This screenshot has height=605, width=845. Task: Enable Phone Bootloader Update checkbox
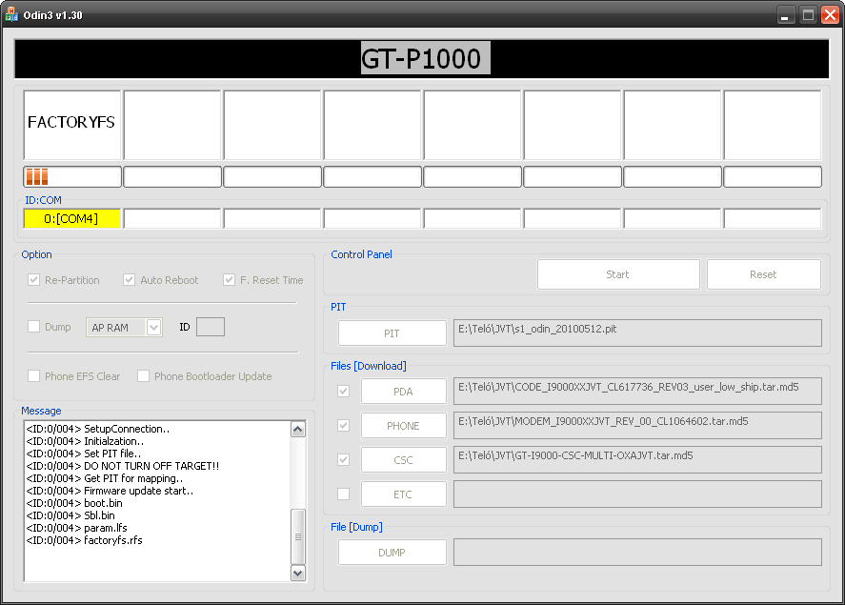143,376
